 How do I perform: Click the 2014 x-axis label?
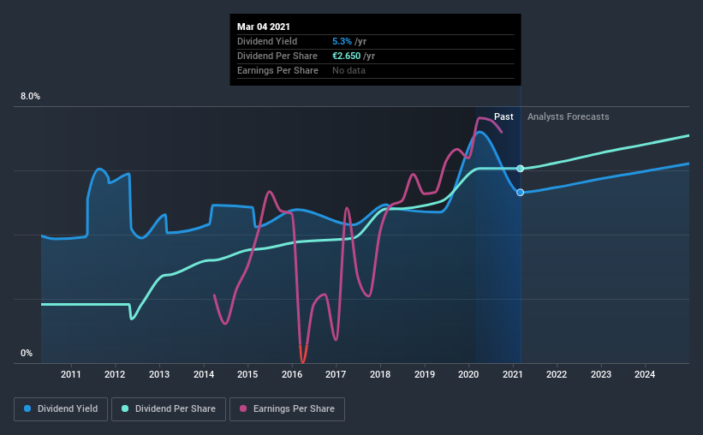coord(204,374)
